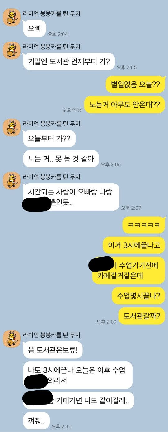This screenshot has height=432, width=168.
Task: Tap the avatar next to the 음 도서관은보류! message
Action: point(12,339)
